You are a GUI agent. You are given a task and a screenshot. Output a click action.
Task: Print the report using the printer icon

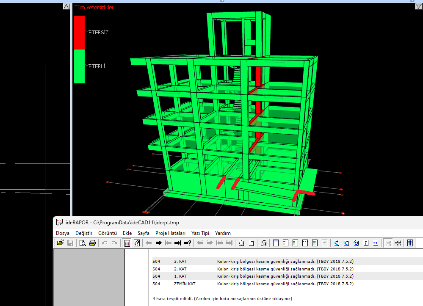[x=92, y=243]
